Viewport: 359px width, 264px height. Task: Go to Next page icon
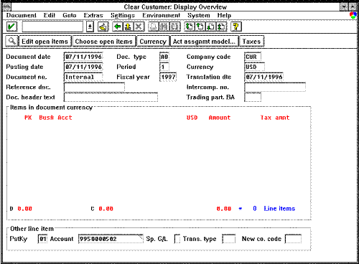(x=211, y=27)
